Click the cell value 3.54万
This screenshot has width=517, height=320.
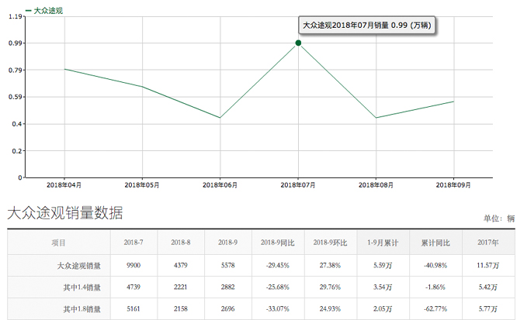point(383,287)
